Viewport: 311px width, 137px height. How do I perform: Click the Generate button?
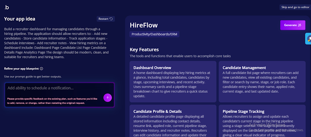coord(293,25)
